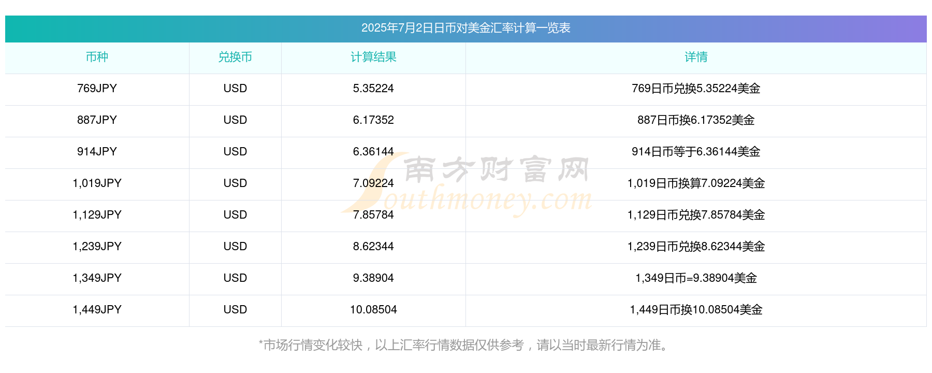The height and width of the screenshot is (373, 932).
Task: Click USD in the 887JPY row
Action: [235, 120]
